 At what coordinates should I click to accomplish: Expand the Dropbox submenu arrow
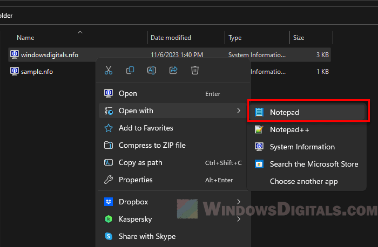tap(239, 202)
